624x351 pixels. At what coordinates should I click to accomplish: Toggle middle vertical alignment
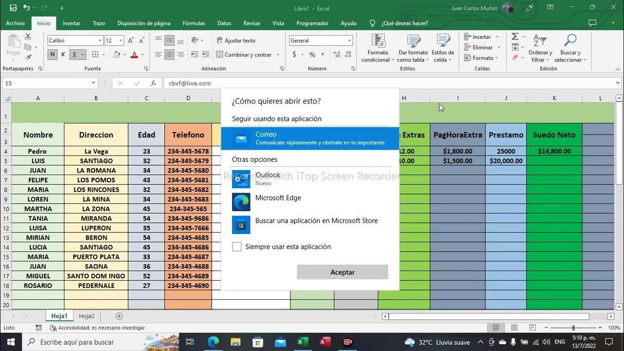click(x=169, y=40)
